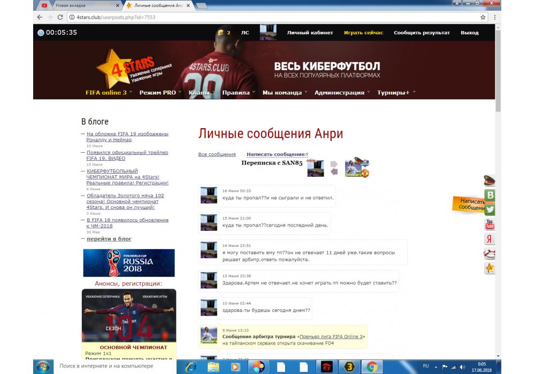Open the lifebuoy help icon
The width and height of the screenshot is (535, 374).
point(490,254)
